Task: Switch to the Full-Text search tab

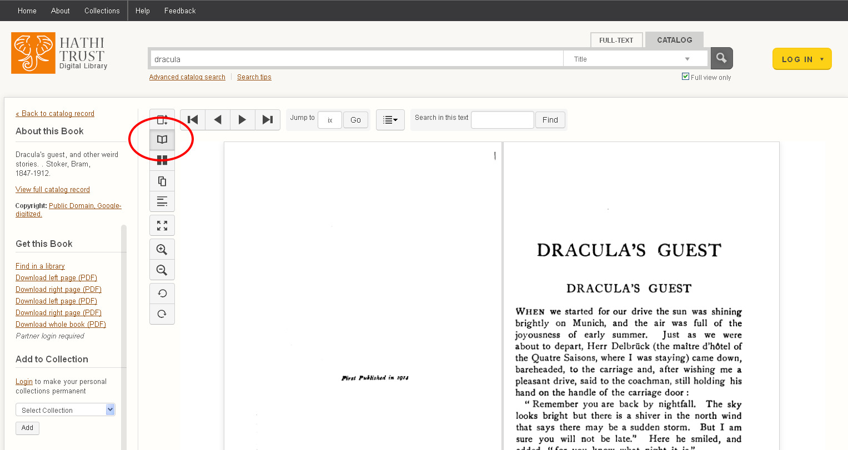Action: (x=616, y=41)
